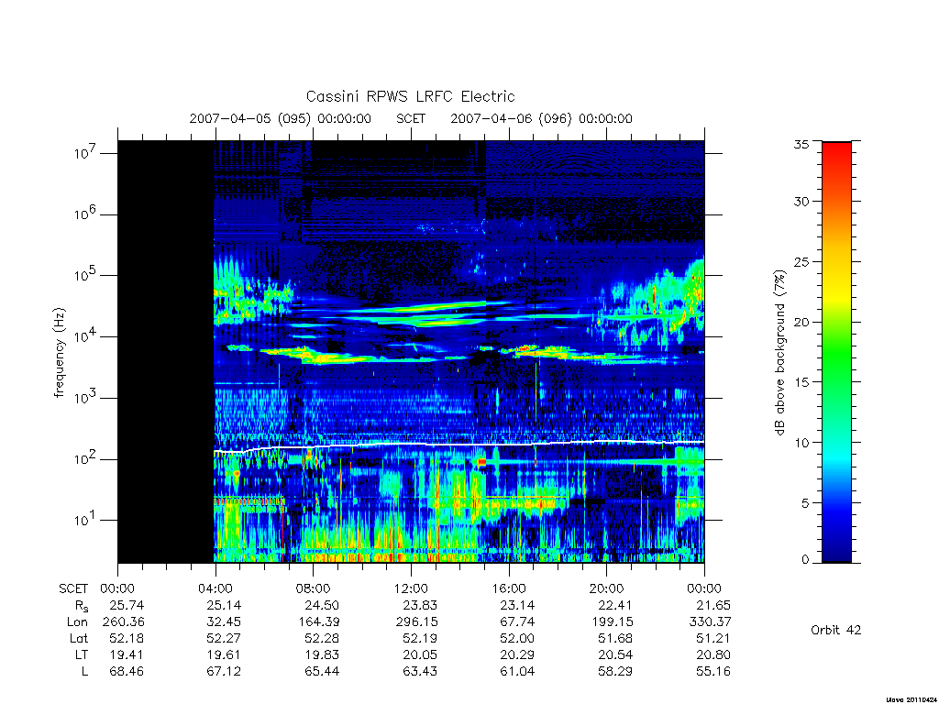This screenshot has width=939, height=704.
Task: Click the 10^6 frequency tick label
Action: [86, 214]
